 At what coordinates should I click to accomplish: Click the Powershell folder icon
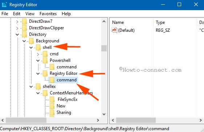point(45,60)
